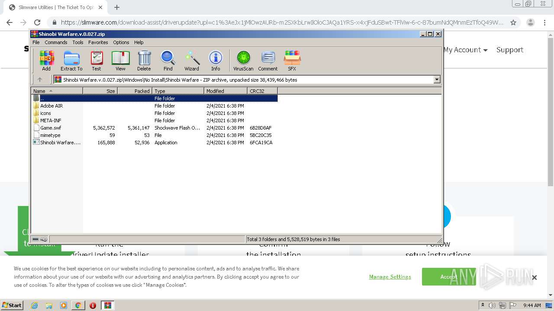Open the Wizard wand icon
Image resolution: width=554 pixels, height=311 pixels.
pos(192,60)
